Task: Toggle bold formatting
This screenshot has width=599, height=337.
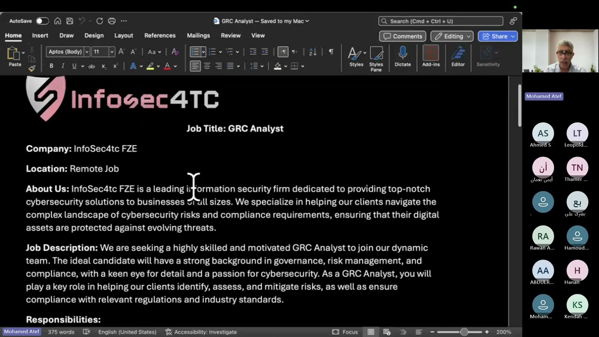Action: coord(51,66)
